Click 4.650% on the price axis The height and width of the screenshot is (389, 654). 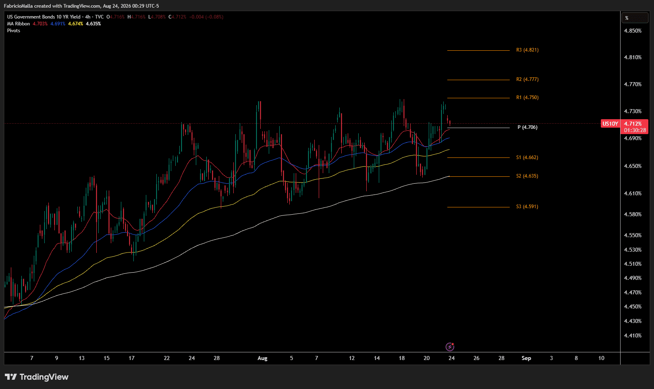click(x=633, y=166)
